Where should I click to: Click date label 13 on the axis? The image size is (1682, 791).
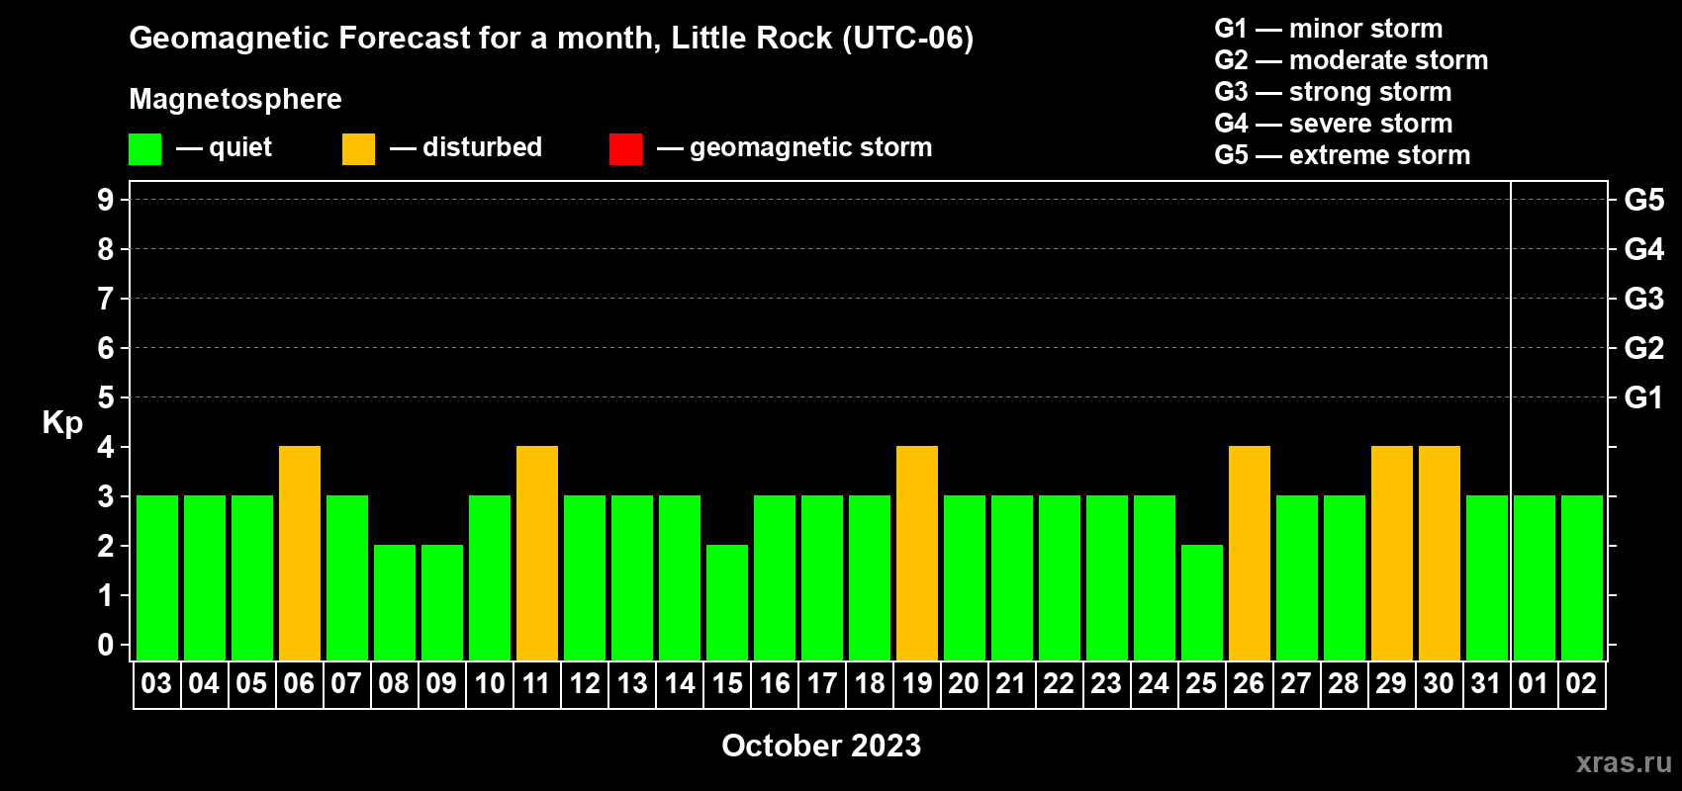(631, 683)
